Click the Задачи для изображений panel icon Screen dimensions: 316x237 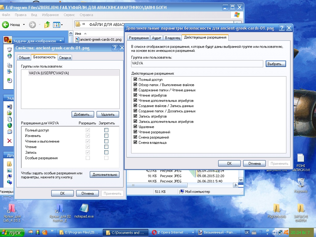click(x=8, y=40)
